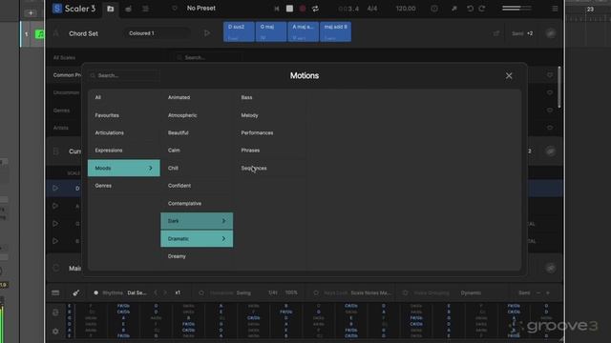Close the Motions dialog
The width and height of the screenshot is (611, 343).
pyautogui.click(x=509, y=76)
